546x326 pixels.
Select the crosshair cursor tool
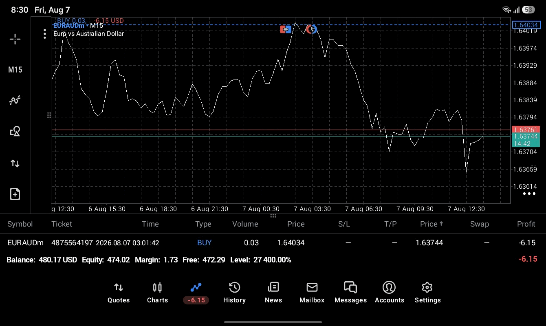(15, 39)
